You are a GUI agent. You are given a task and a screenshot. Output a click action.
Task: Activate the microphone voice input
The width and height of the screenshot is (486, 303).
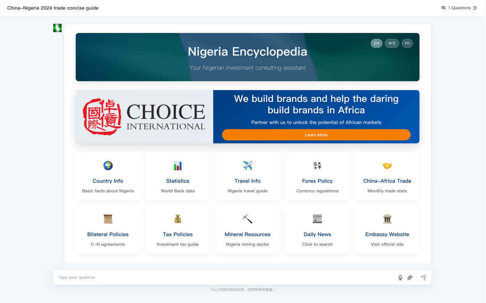(x=400, y=278)
